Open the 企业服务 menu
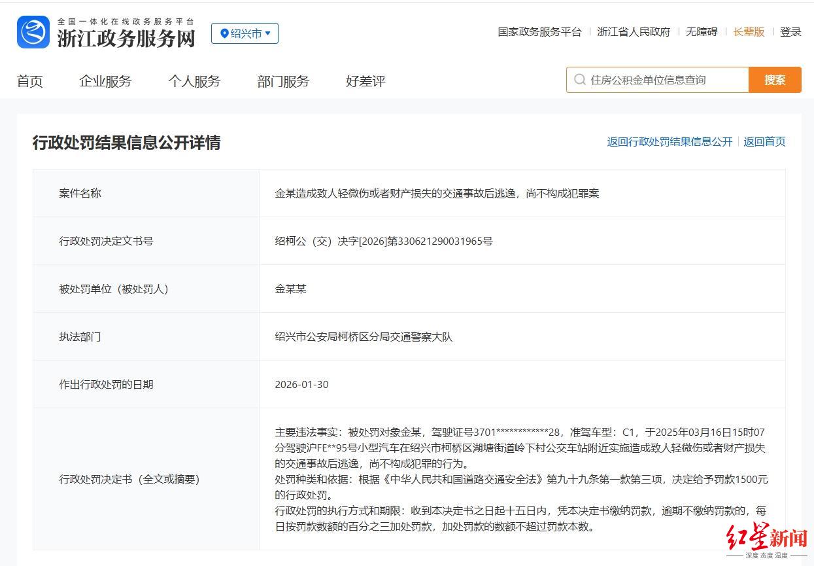The width and height of the screenshot is (814, 566). coord(105,81)
